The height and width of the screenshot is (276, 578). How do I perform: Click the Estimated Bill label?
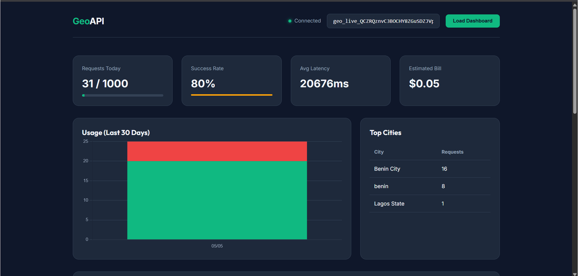click(425, 68)
